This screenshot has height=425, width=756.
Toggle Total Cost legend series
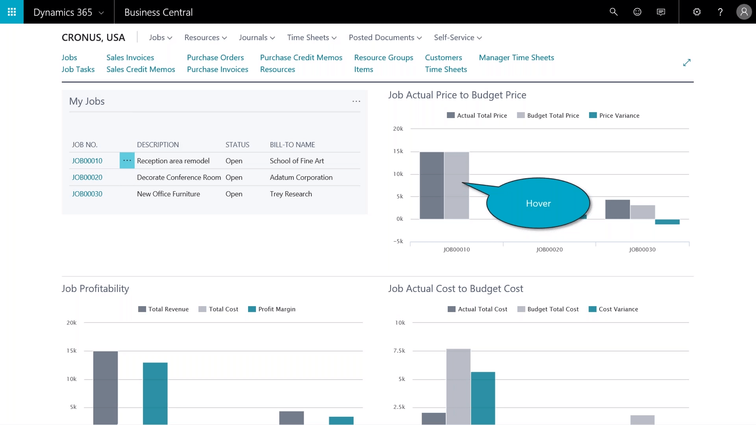click(x=219, y=309)
